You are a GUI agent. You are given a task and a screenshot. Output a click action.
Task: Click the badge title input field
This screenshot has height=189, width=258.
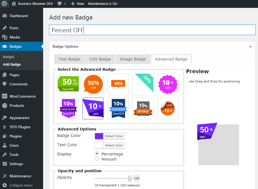152,30
